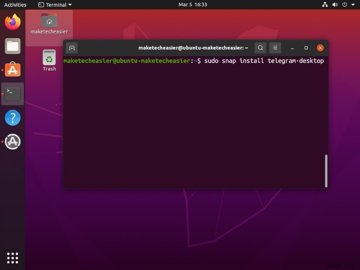Image resolution: width=360 pixels, height=270 pixels.
Task: Select the Terminal icon in the dock
Action: coord(12,94)
